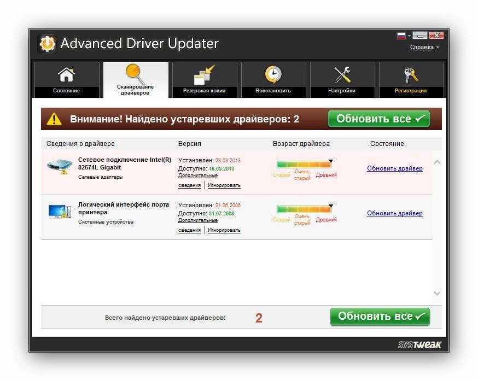Click the house icon for Состояние

pos(67,75)
